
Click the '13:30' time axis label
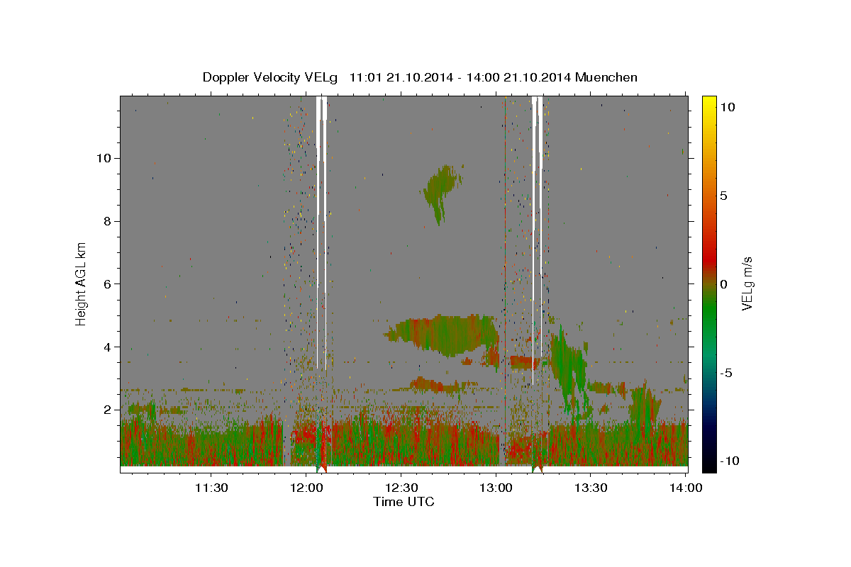591,488
